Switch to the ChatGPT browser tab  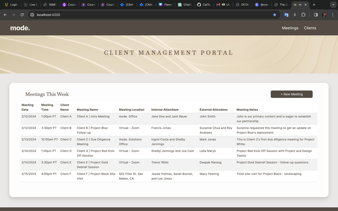tap(185, 5)
